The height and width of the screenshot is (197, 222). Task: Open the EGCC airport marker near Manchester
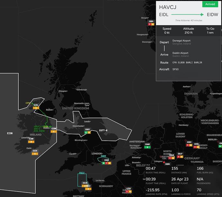pyautogui.click(x=87, y=130)
